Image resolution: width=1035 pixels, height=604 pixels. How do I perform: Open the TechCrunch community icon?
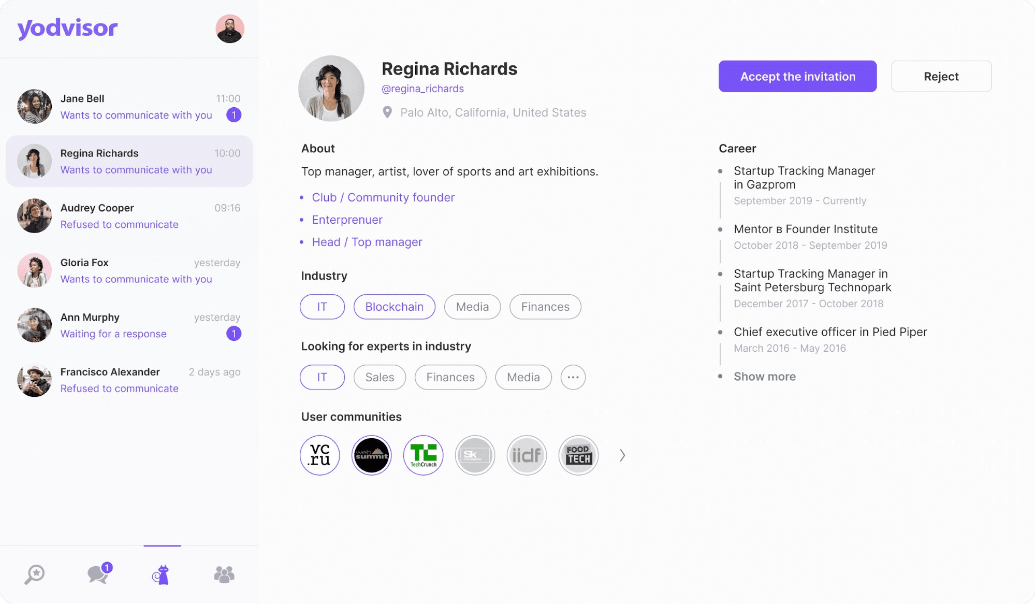(424, 455)
